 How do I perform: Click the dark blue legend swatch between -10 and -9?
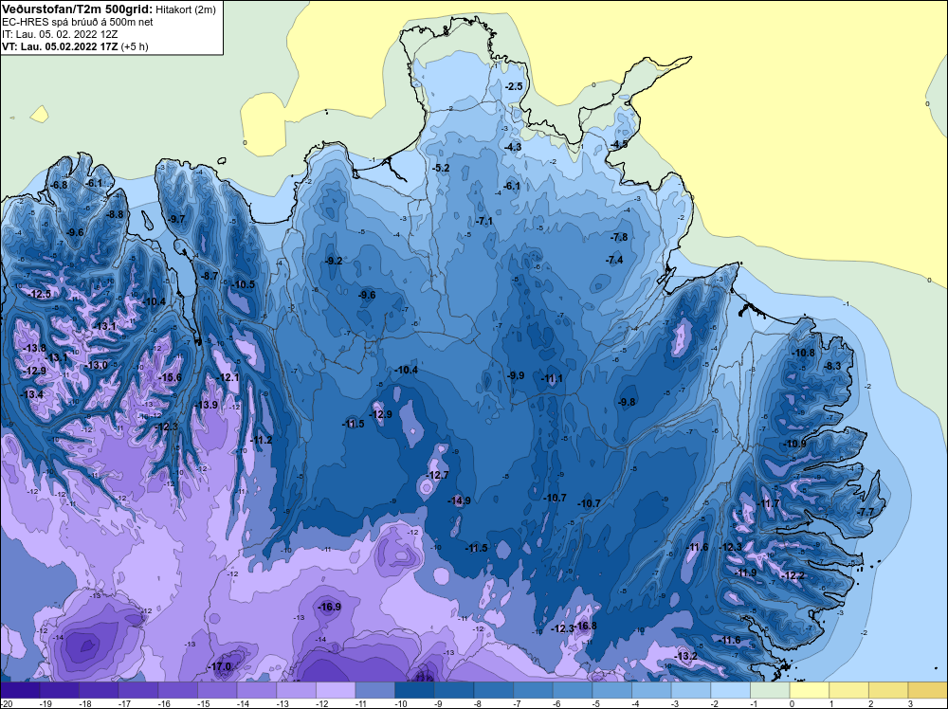pyautogui.click(x=414, y=690)
